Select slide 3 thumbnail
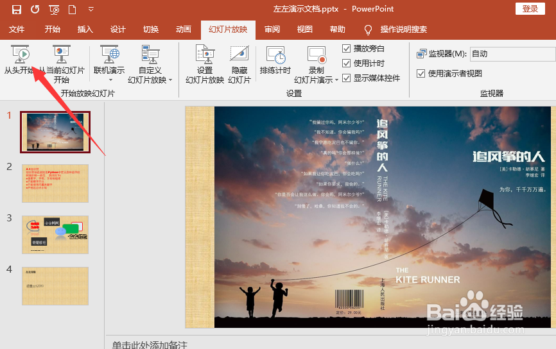The width and height of the screenshot is (556, 349). (55, 235)
